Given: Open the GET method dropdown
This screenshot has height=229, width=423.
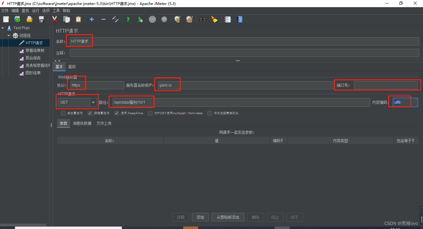Looking at the screenshot, I should tap(93, 102).
